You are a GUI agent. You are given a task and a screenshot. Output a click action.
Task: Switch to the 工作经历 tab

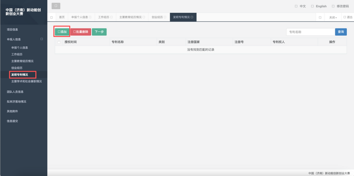pos(104,17)
